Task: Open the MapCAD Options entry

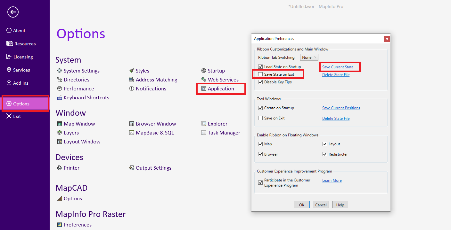Action: coord(70,198)
